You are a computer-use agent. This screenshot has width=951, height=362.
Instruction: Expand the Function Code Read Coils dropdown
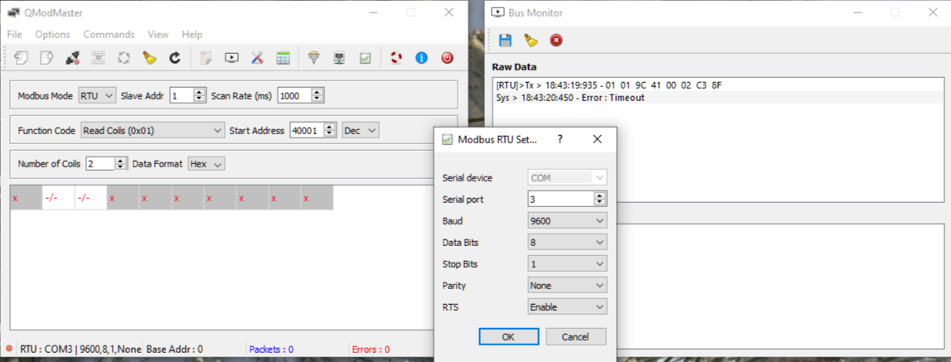153,130
